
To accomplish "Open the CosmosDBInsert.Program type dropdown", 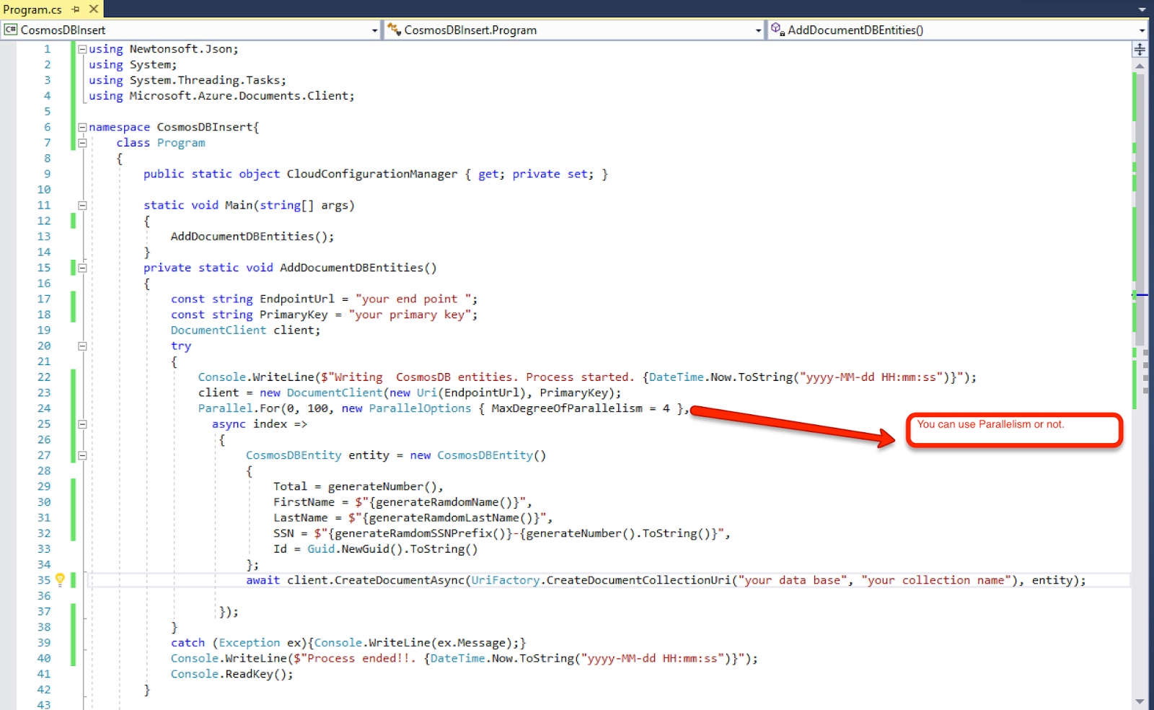I will coord(757,30).
